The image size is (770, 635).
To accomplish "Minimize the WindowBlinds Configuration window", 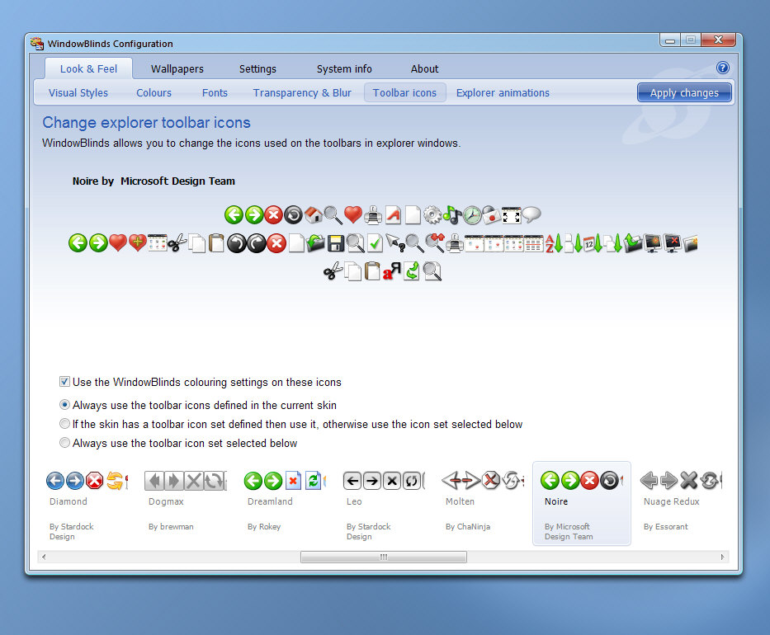I will click(x=670, y=40).
